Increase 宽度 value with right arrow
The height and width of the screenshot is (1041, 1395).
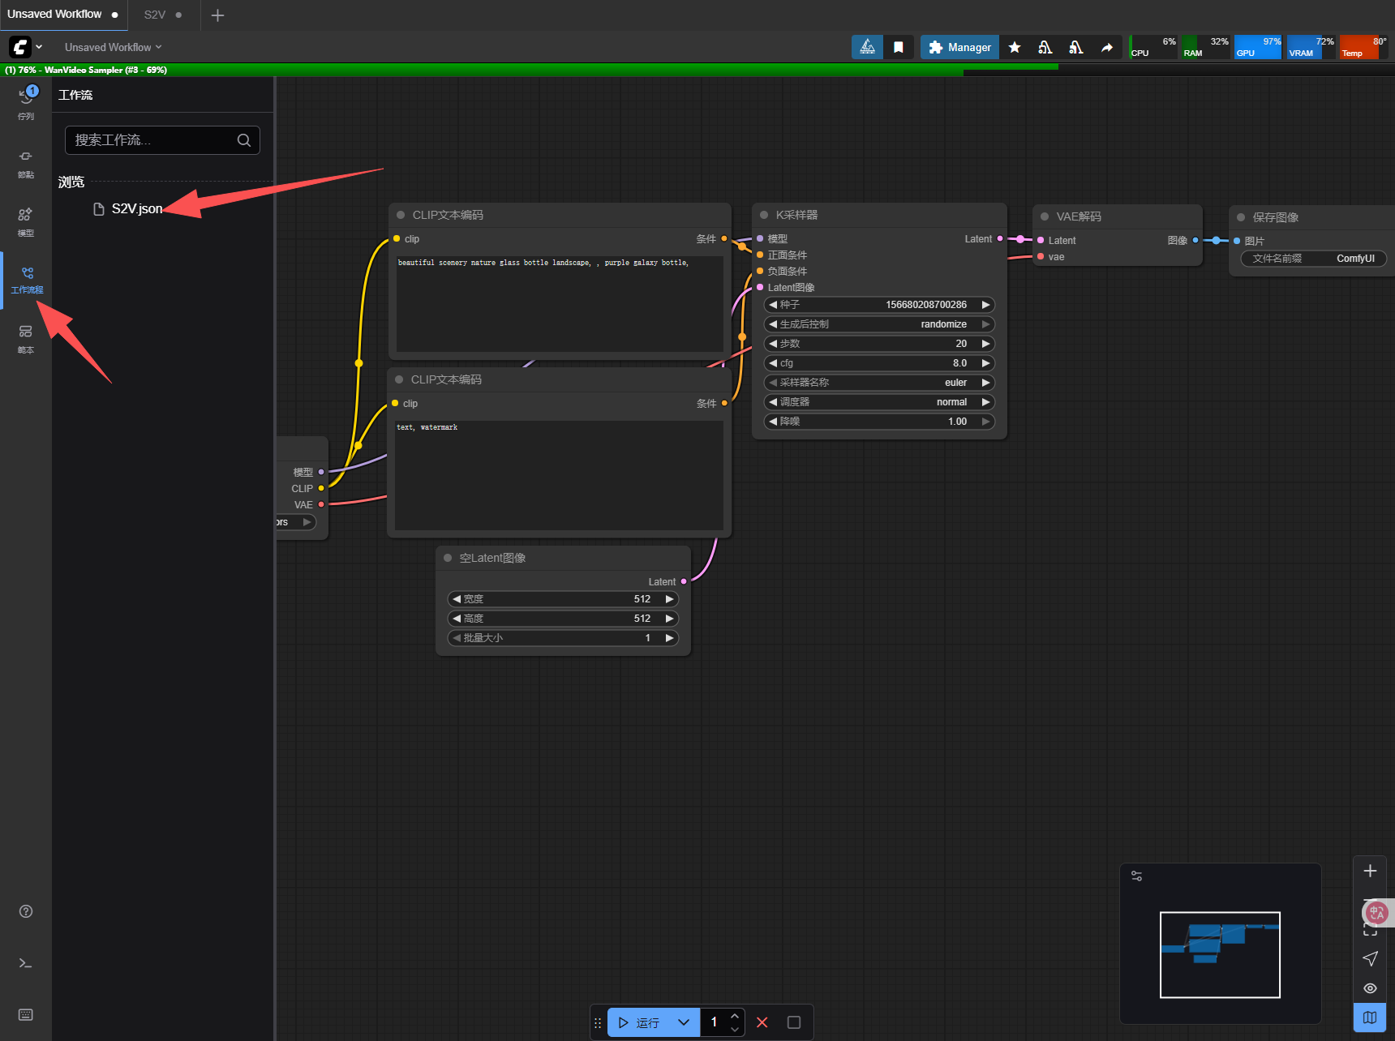669,599
